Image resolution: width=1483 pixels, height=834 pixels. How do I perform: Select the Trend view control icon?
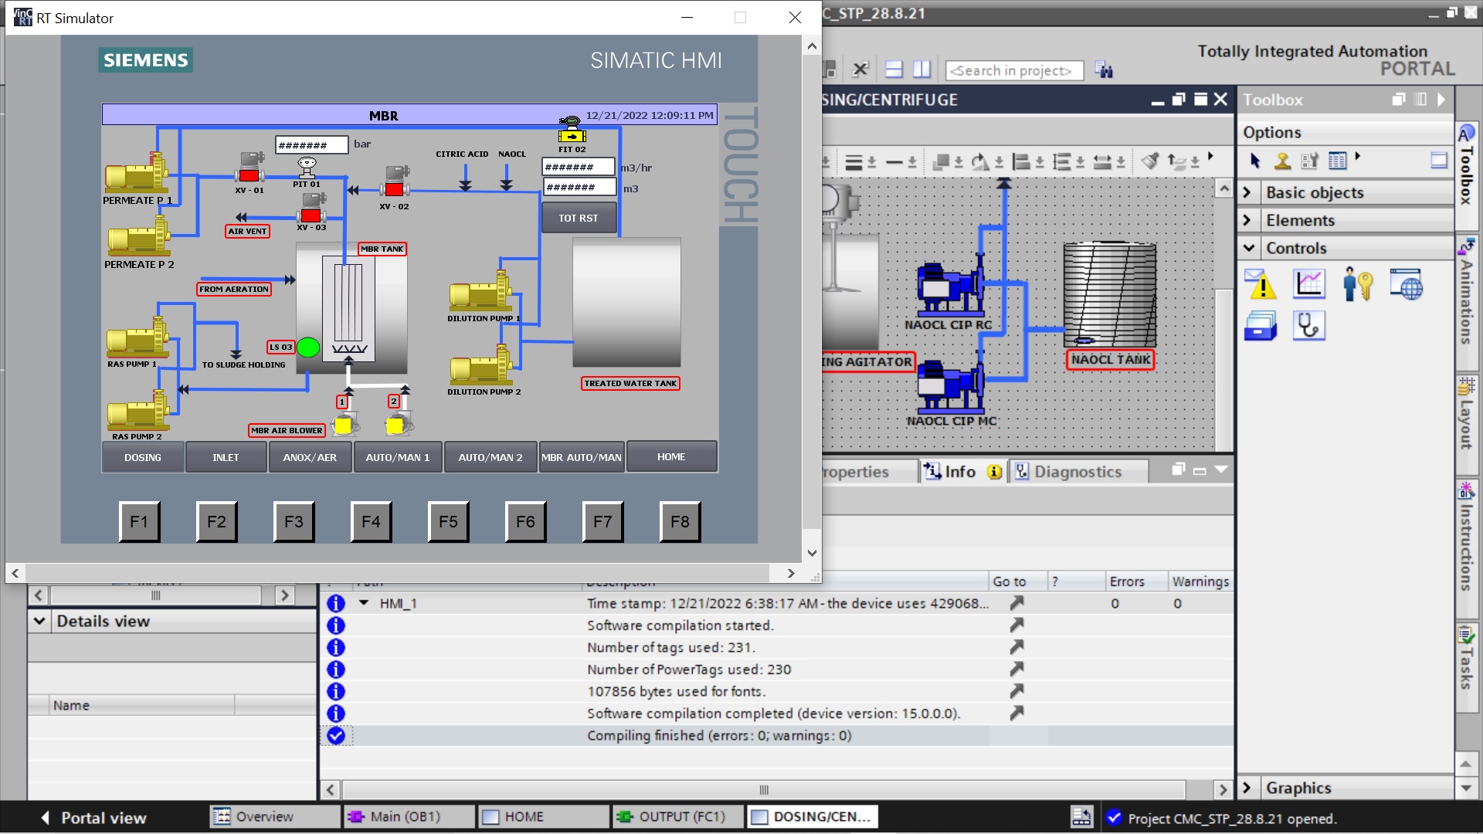point(1309,285)
